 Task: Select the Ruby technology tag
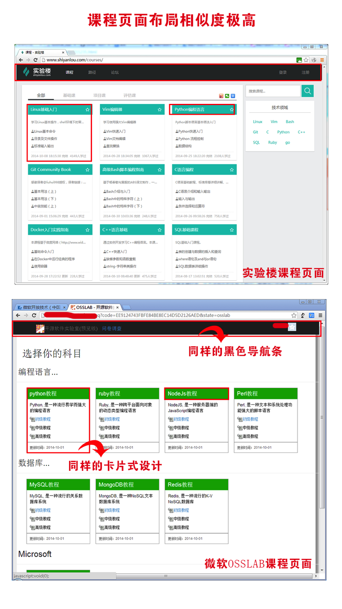(273, 142)
